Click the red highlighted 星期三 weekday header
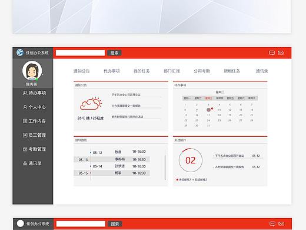306x230 pixels. (209, 98)
